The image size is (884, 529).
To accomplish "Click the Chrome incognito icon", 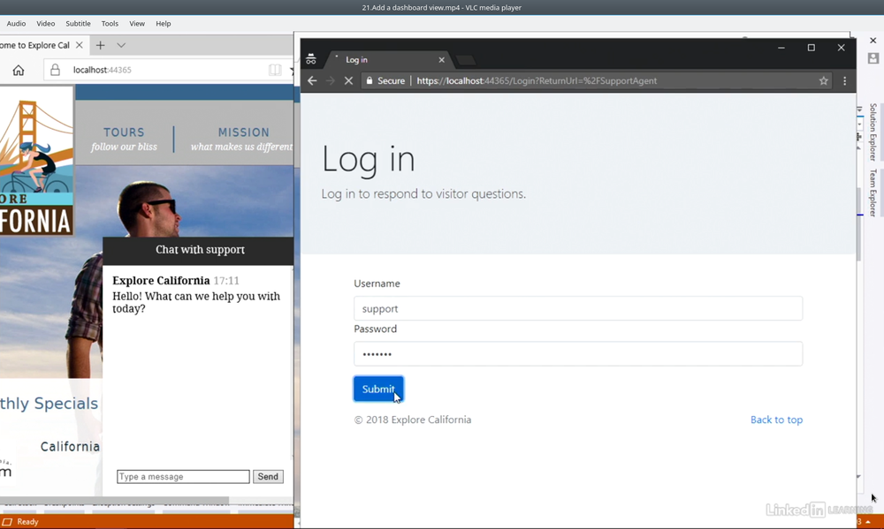I will click(x=311, y=59).
